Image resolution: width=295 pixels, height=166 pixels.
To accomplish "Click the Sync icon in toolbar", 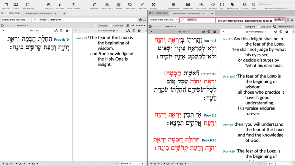I will tap(222, 5).
